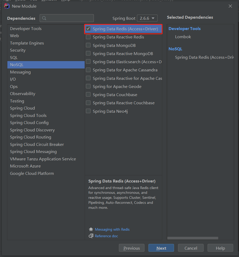
Task: Open Spring Cloud Discovery category
Action: (x=46, y=130)
